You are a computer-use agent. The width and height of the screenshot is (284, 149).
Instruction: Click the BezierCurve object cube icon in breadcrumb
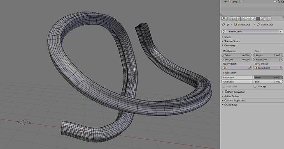(235, 25)
